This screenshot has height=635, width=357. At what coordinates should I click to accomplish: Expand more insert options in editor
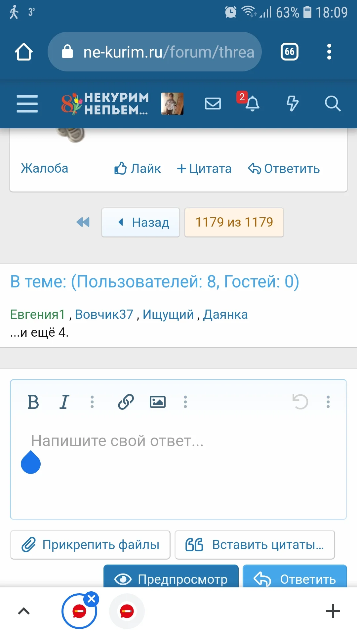[185, 402]
